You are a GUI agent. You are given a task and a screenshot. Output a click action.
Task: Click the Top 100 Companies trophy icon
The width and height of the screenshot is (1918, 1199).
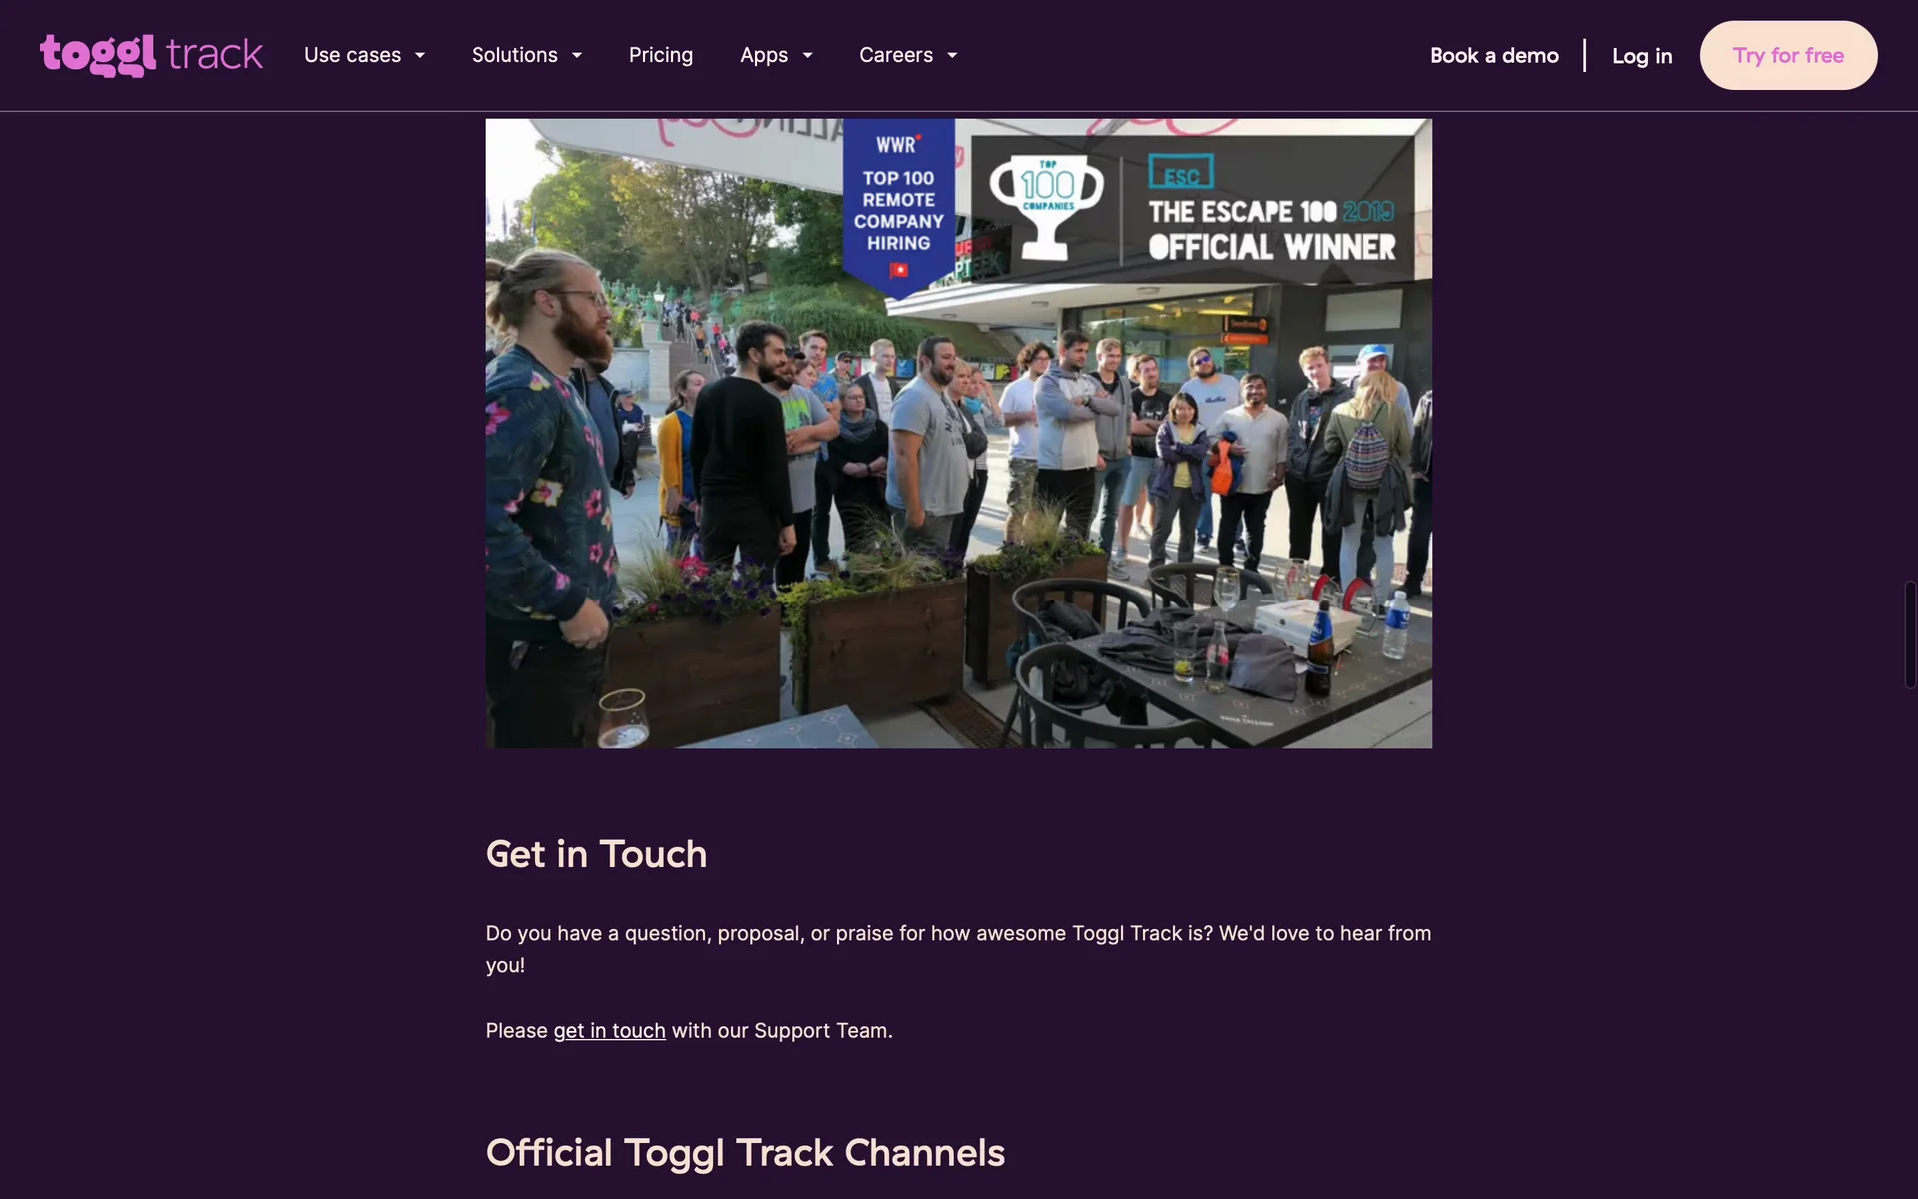tap(1046, 207)
